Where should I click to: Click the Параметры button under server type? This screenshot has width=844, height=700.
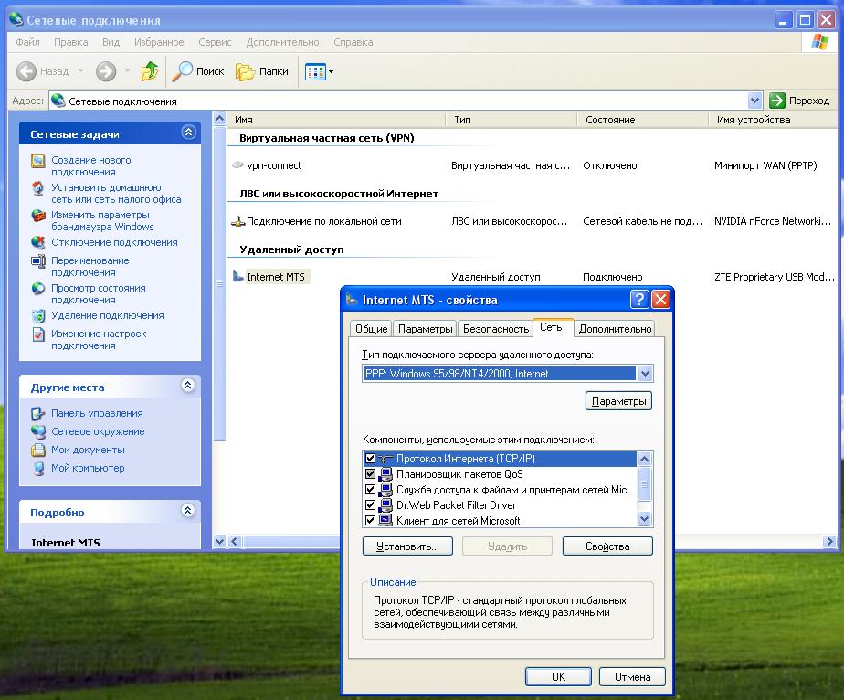(x=618, y=401)
